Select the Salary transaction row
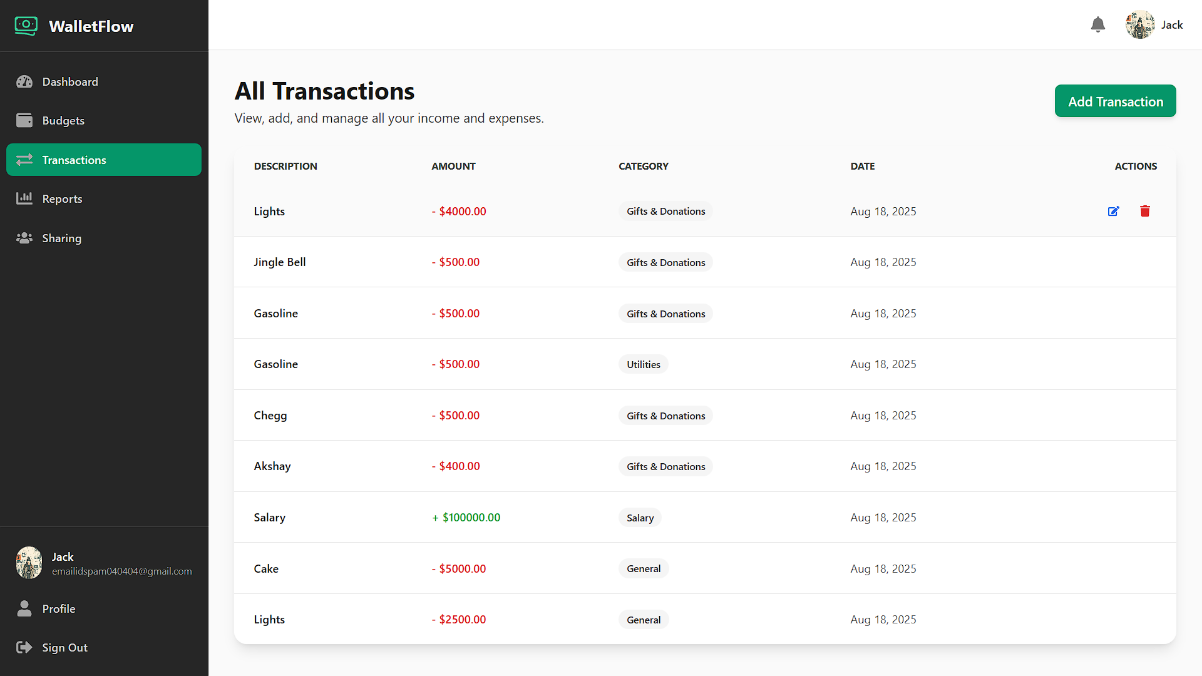 point(705,518)
